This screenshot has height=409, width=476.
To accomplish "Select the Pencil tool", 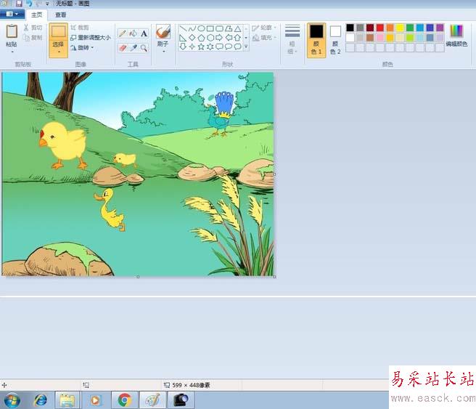I will click(123, 33).
